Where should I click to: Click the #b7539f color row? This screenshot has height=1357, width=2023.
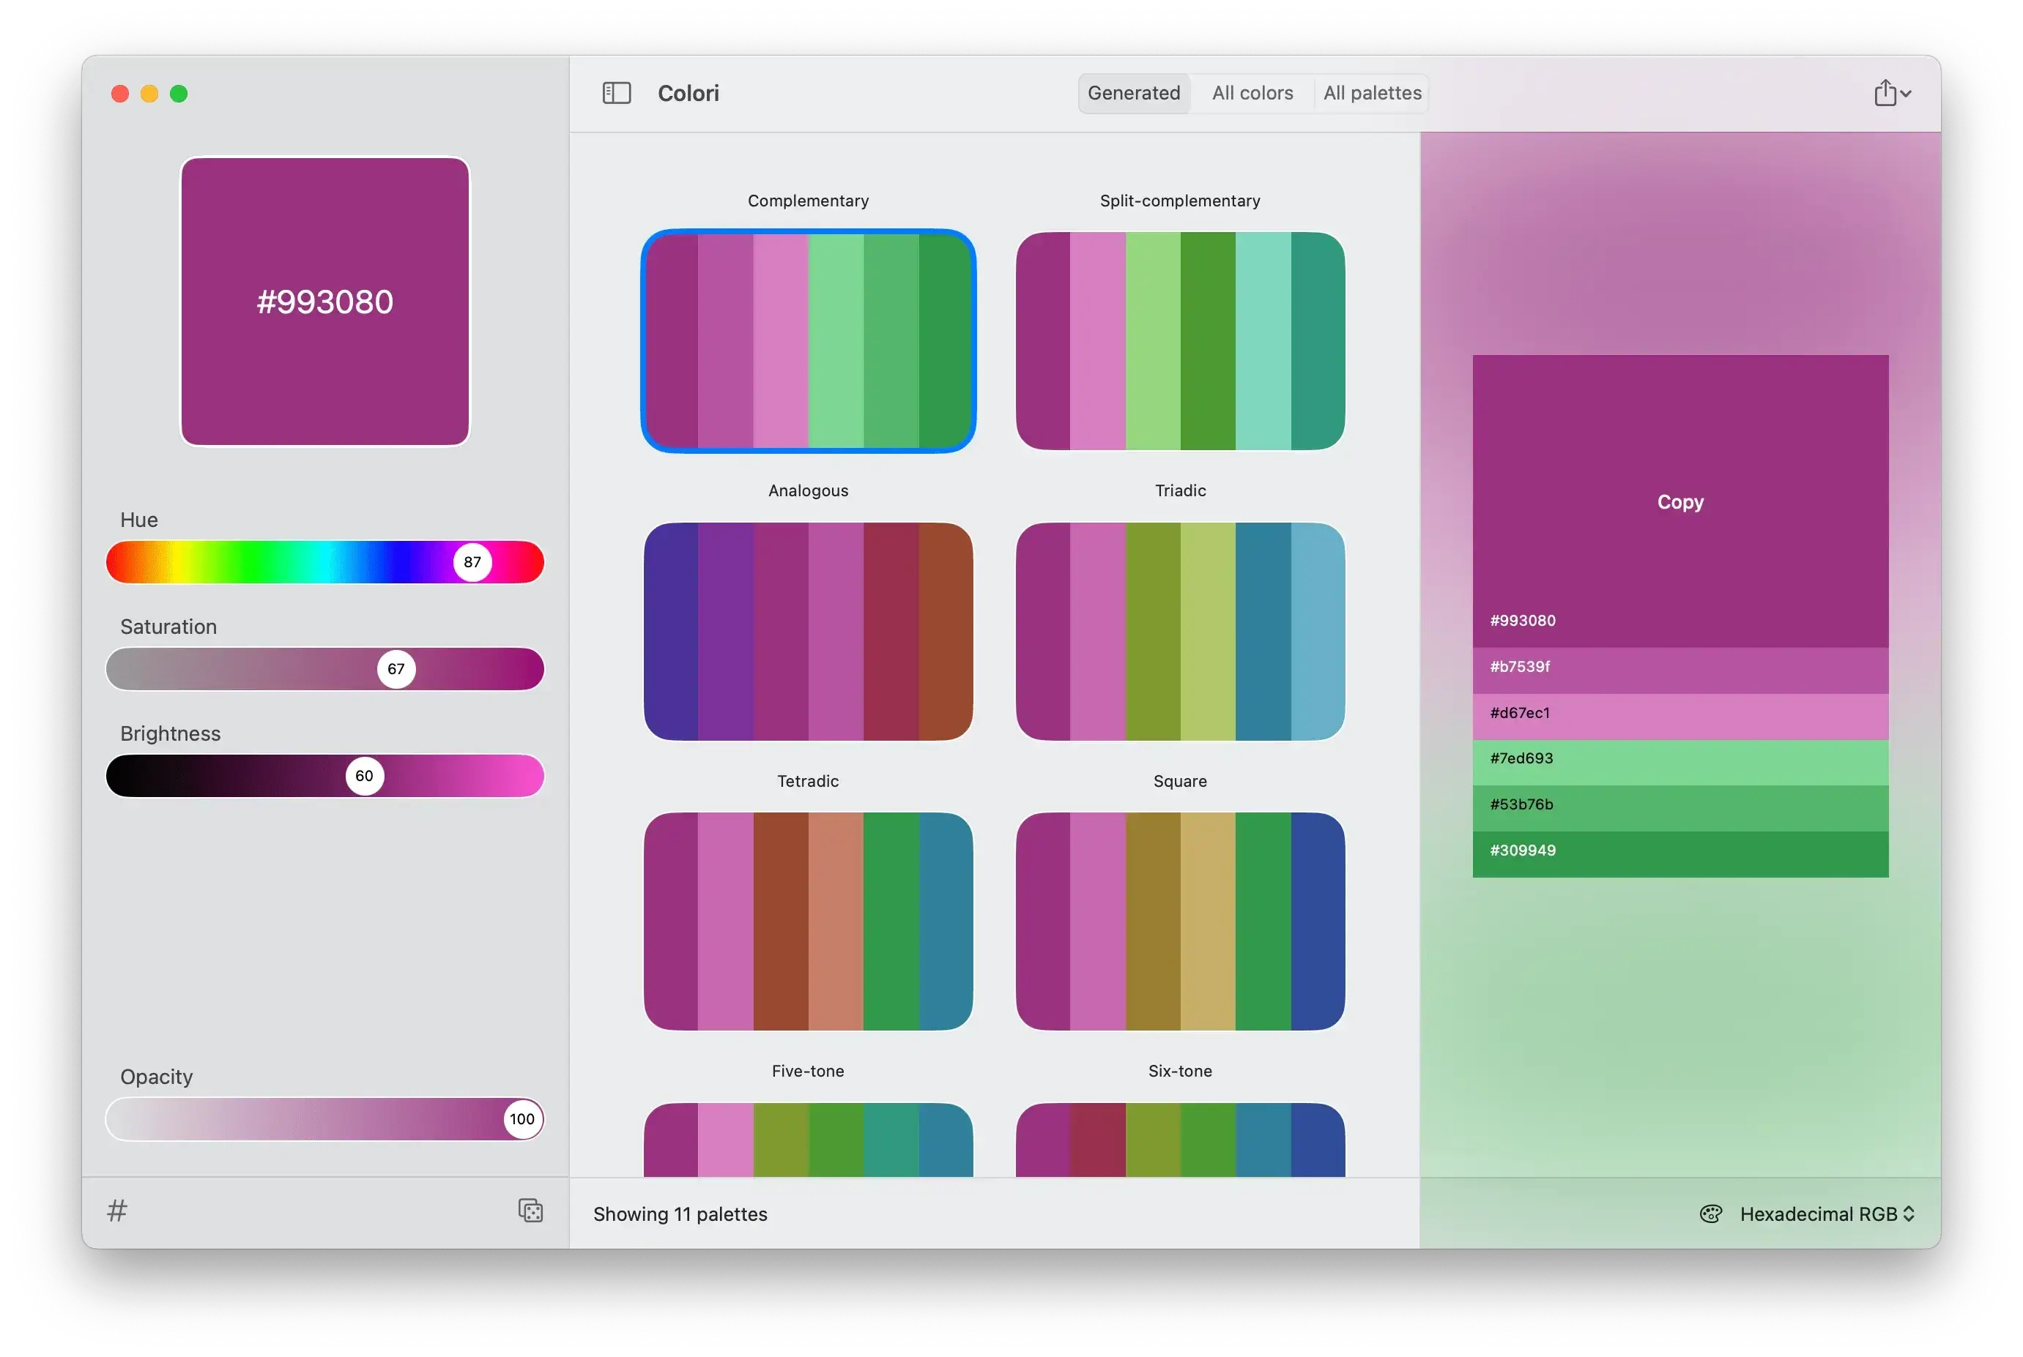click(1679, 670)
